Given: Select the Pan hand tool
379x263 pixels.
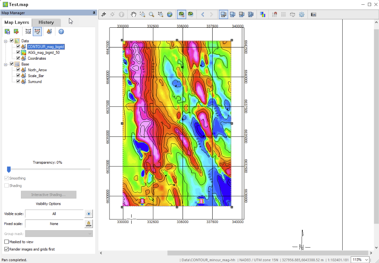Looking at the screenshot, I should point(134,15).
